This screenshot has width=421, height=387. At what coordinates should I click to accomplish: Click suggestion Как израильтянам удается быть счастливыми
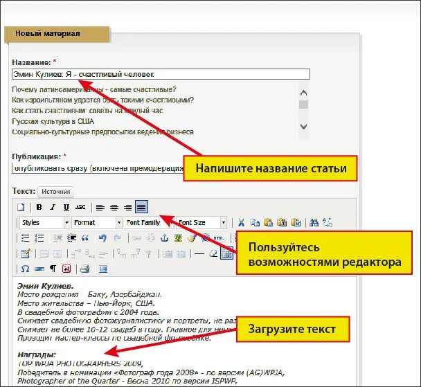tap(102, 100)
